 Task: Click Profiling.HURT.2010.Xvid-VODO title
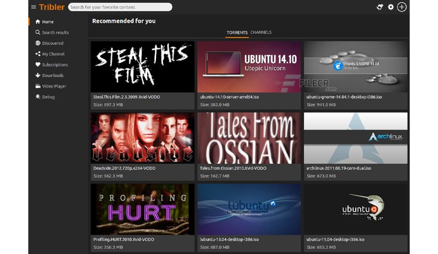click(x=124, y=239)
